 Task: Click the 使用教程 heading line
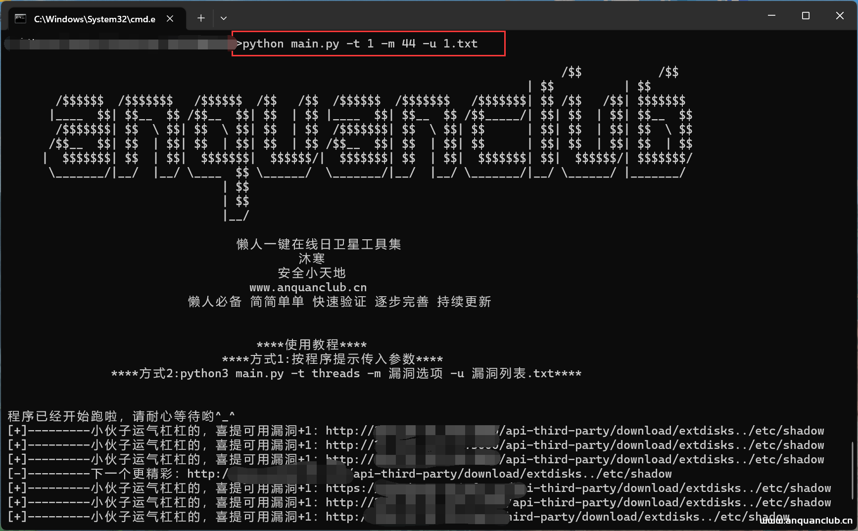(x=311, y=345)
